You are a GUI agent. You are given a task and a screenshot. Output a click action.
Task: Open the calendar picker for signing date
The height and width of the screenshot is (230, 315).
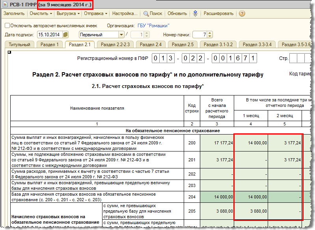point(65,35)
